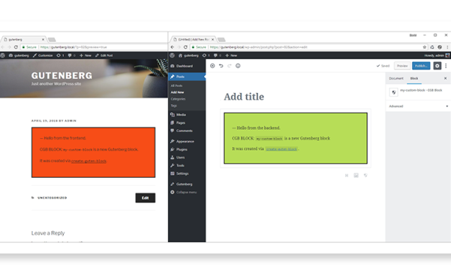Click the first quick-insert icon below the block
Image resolution: width=451 pixels, height=279 pixels.
[x=347, y=175]
